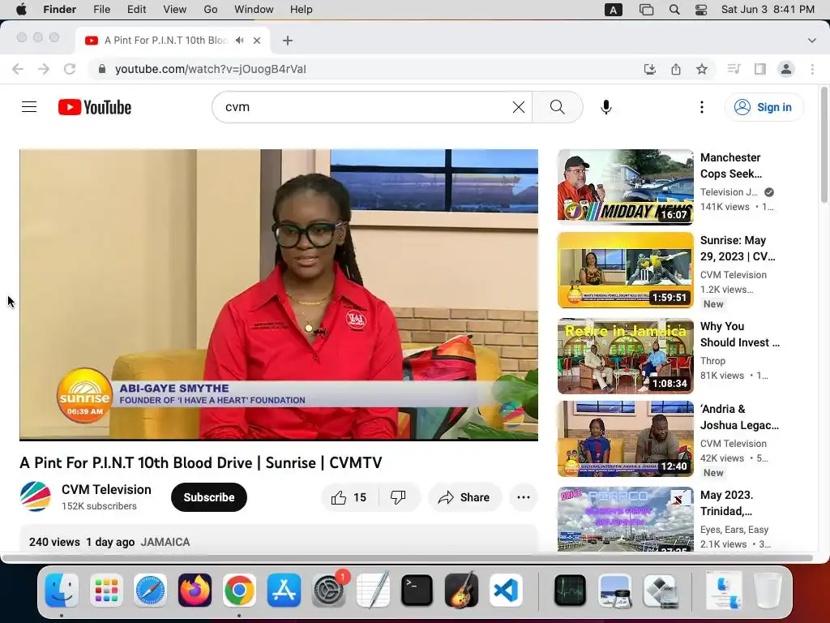Mute tab using speaker icon on tab
This screenshot has width=830, height=623.
[240, 41]
